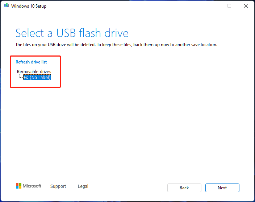The height and width of the screenshot is (202, 255).
Task: Click the Windows 10 Setup title bar icon
Action: coord(7,5)
